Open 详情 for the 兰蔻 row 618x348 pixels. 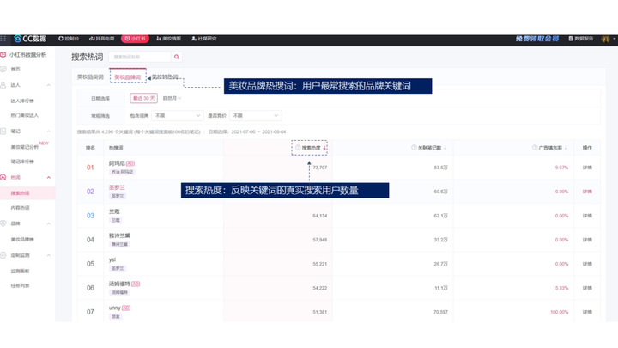(587, 216)
